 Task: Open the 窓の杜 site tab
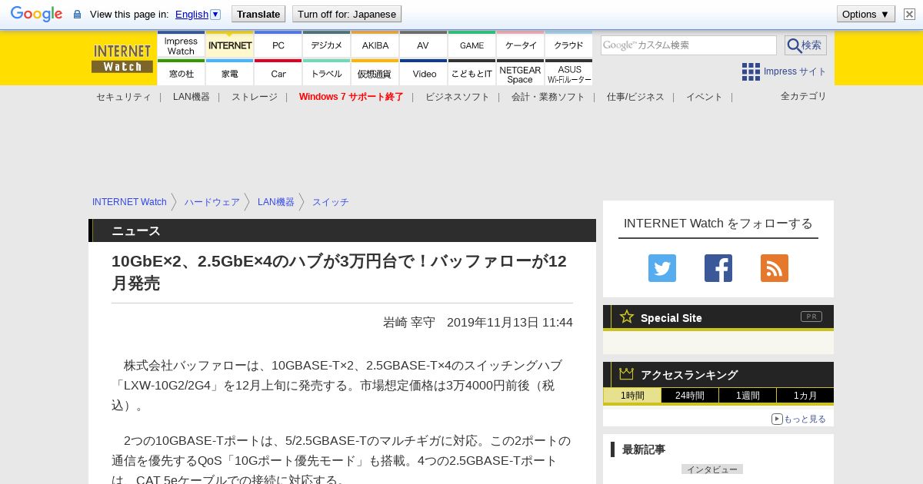coord(181,73)
